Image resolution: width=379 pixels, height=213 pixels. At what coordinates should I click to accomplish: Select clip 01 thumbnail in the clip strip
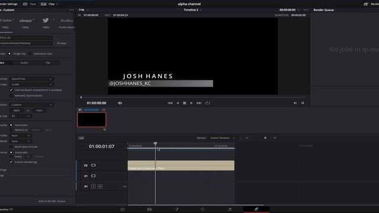(92, 120)
